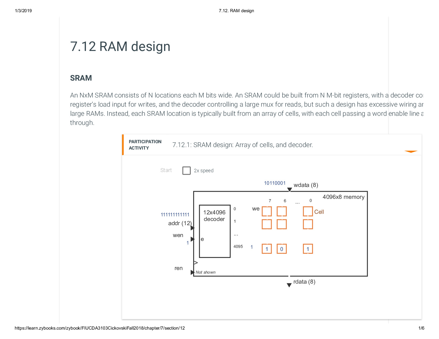Screen dimensions: 439x339
Task: Click the rdata output arrow
Action: [289, 285]
